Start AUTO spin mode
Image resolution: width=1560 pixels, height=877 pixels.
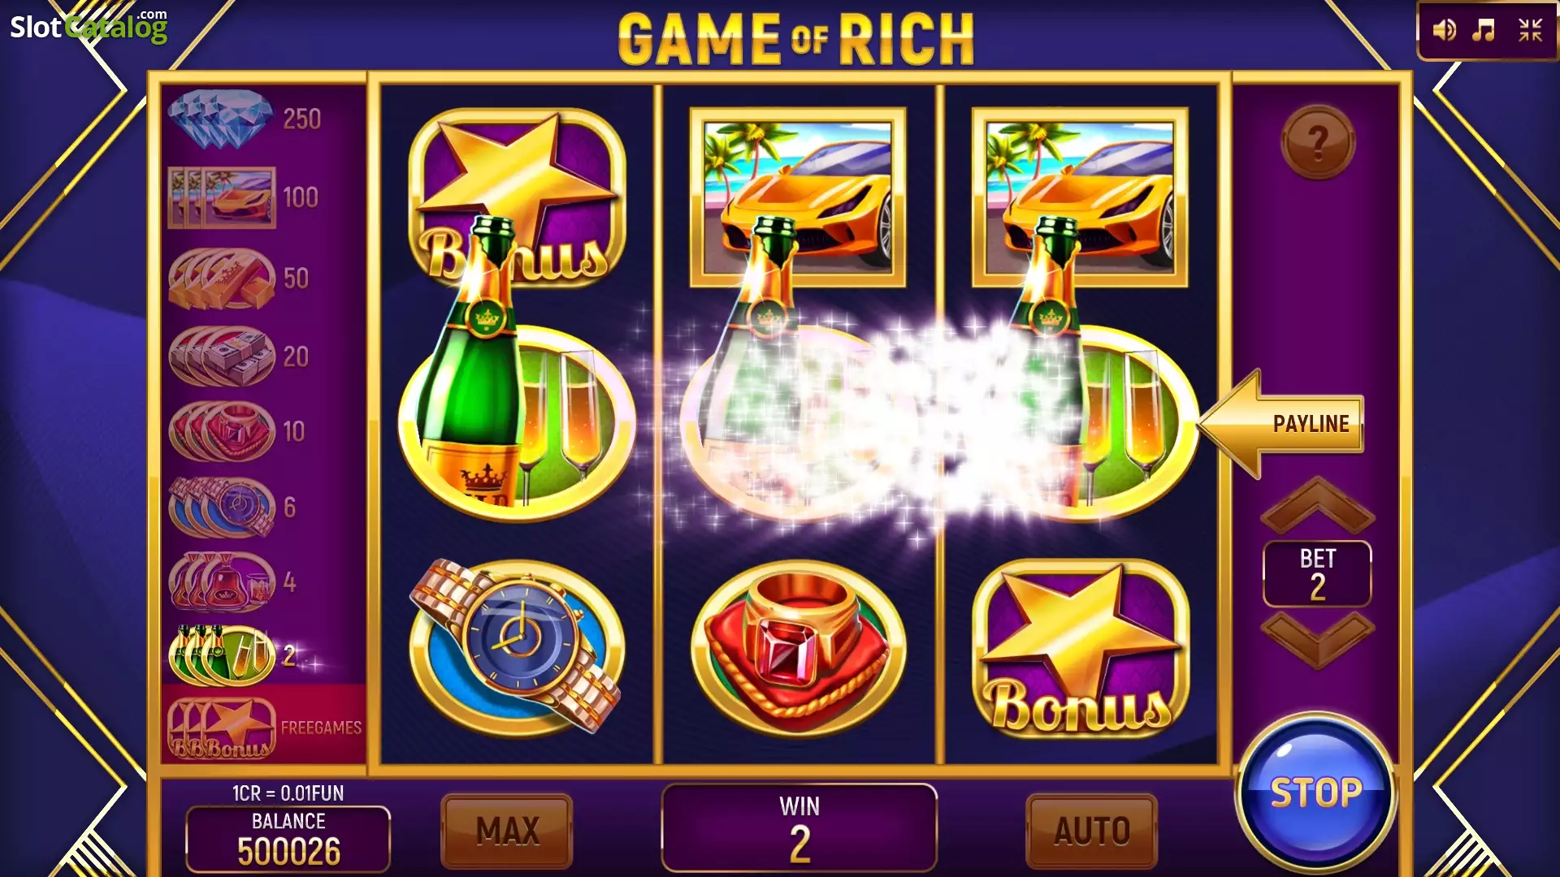1091,831
